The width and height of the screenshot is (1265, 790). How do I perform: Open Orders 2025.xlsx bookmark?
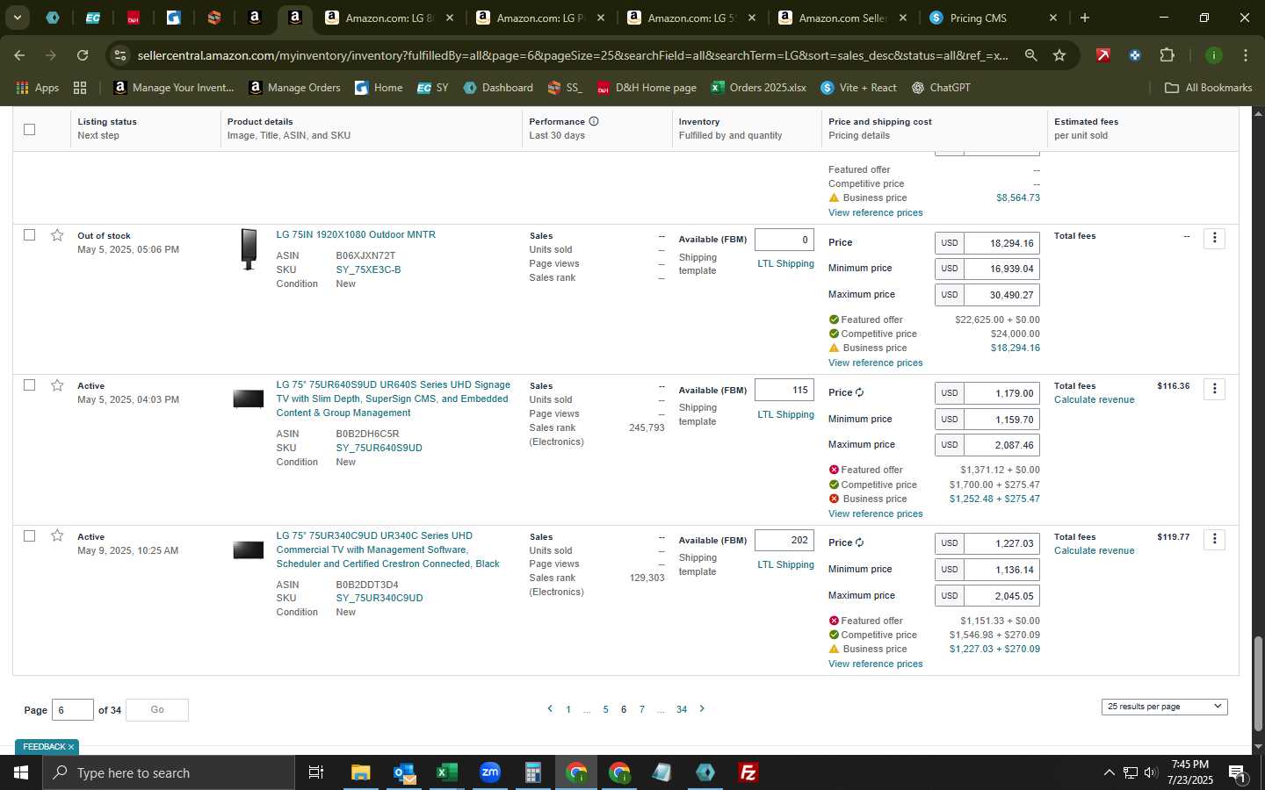[759, 88]
